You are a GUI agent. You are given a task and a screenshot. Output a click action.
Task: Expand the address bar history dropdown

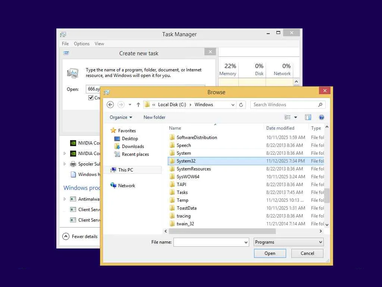(x=233, y=105)
